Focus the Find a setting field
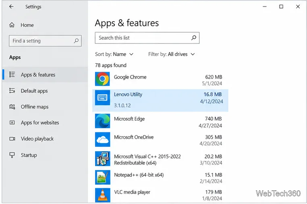307x204 pixels. [45, 41]
